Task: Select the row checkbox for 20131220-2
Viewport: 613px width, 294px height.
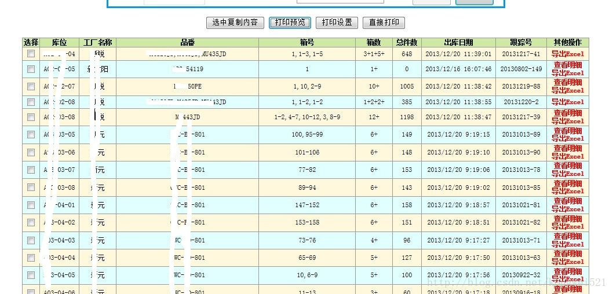Action: (31, 102)
